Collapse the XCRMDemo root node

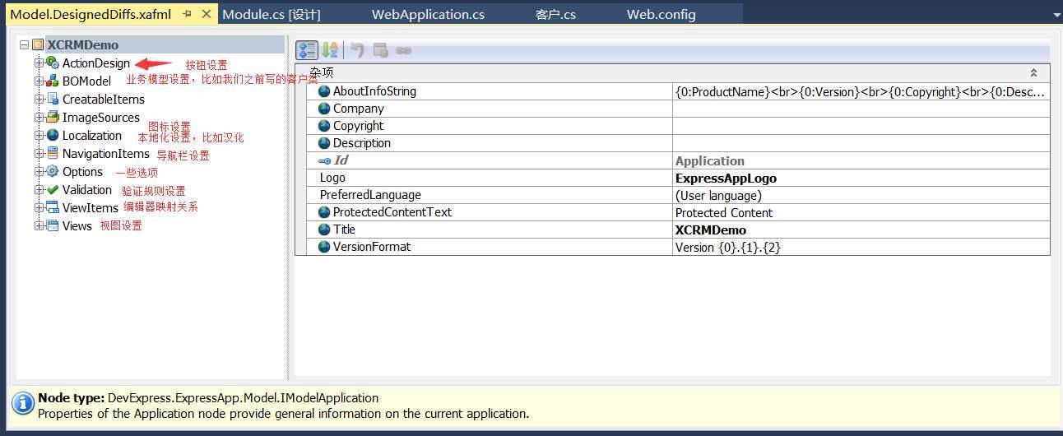pyautogui.click(x=24, y=45)
